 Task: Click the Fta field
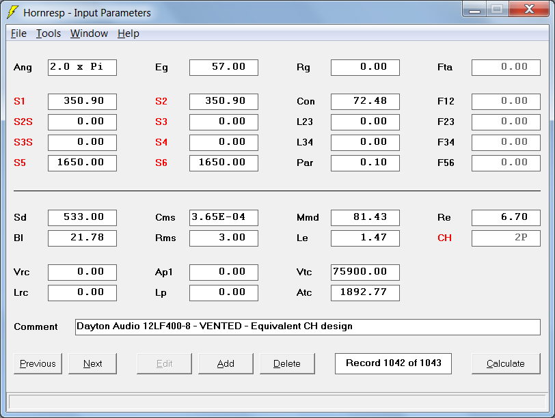pos(506,68)
